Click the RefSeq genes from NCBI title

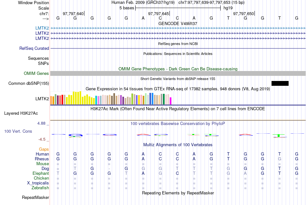(178, 44)
